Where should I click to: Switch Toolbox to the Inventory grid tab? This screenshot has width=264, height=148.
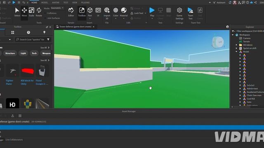[13, 32]
